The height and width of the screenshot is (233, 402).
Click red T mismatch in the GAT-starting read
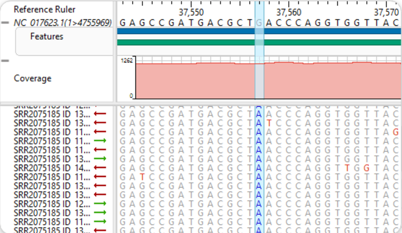[x=142, y=177]
